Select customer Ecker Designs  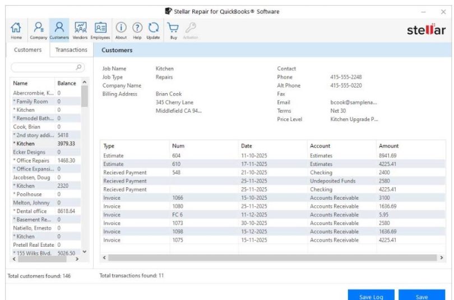coord(46,152)
